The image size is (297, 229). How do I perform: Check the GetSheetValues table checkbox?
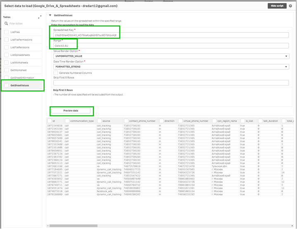(x=6, y=86)
